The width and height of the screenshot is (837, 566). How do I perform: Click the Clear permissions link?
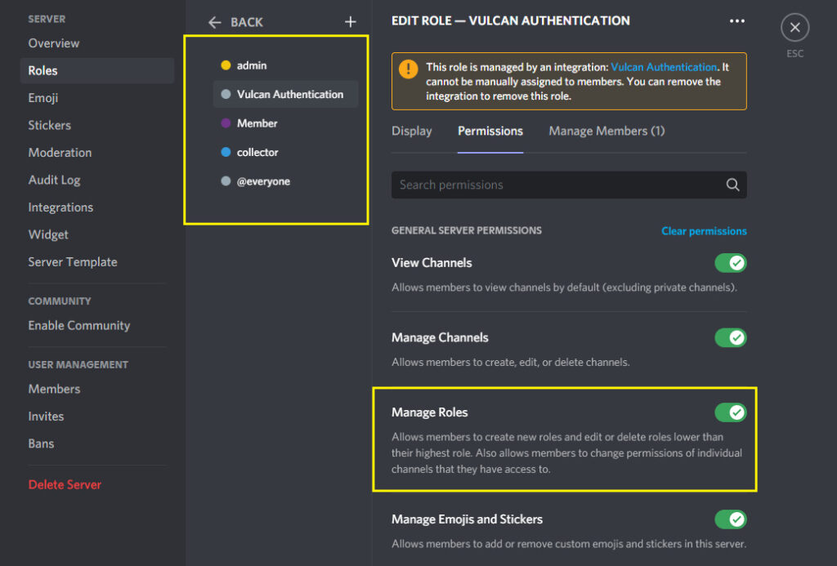pos(704,230)
